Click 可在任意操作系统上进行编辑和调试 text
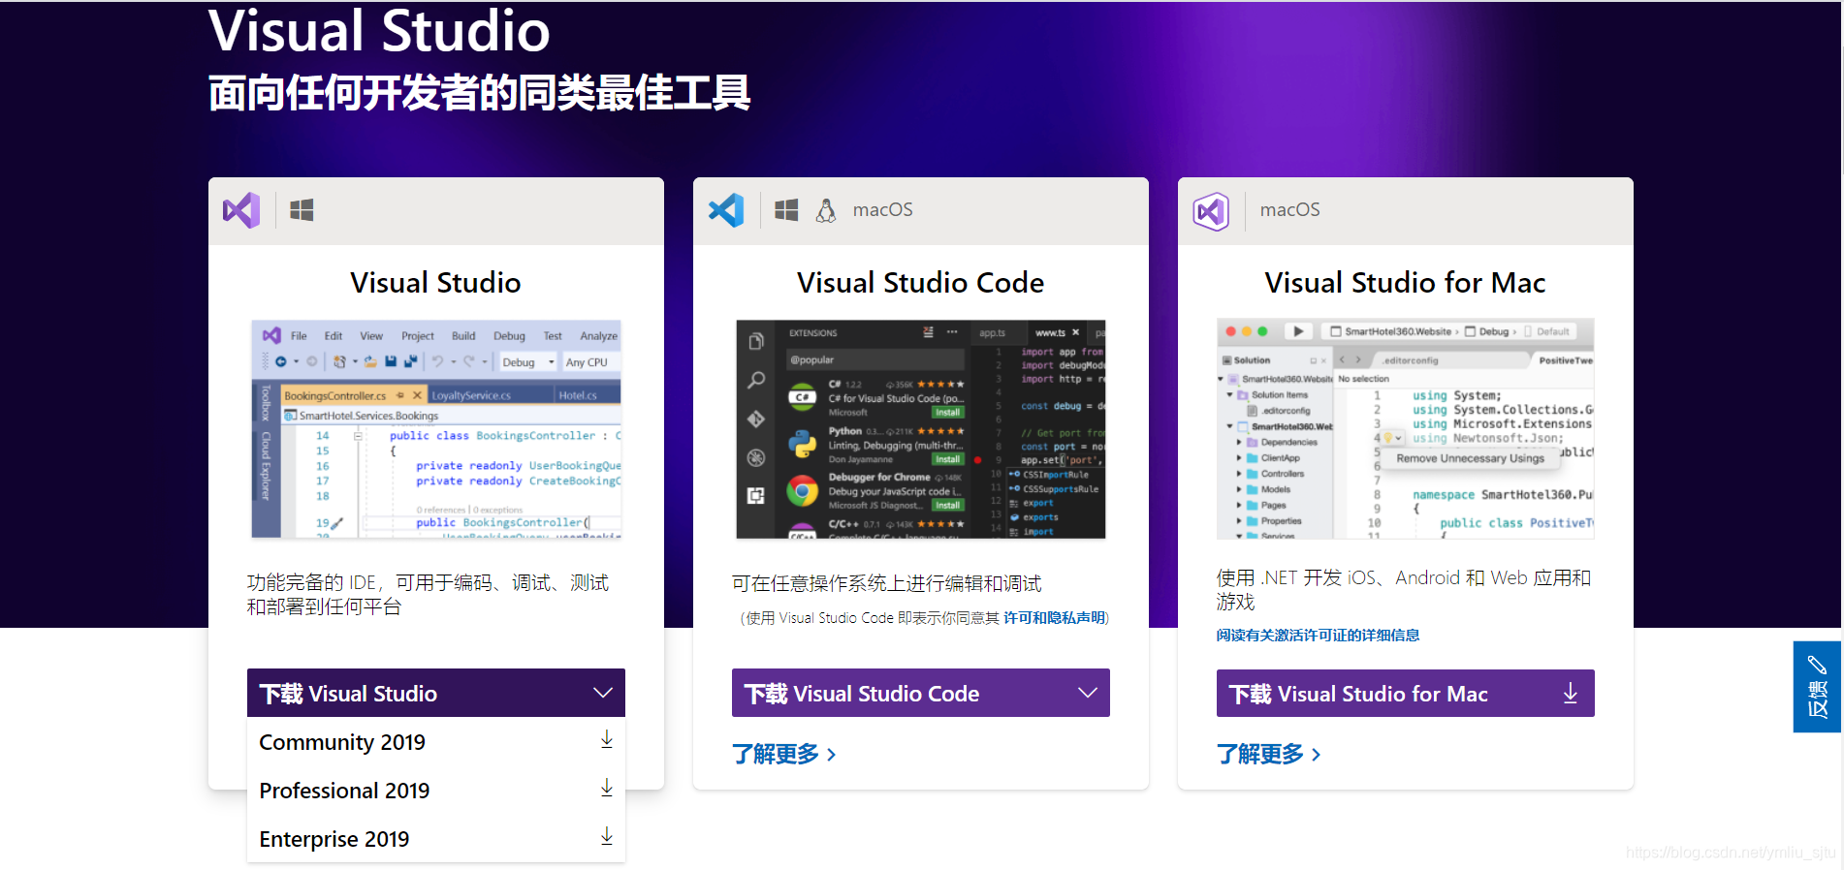1844x870 pixels. coord(886,583)
